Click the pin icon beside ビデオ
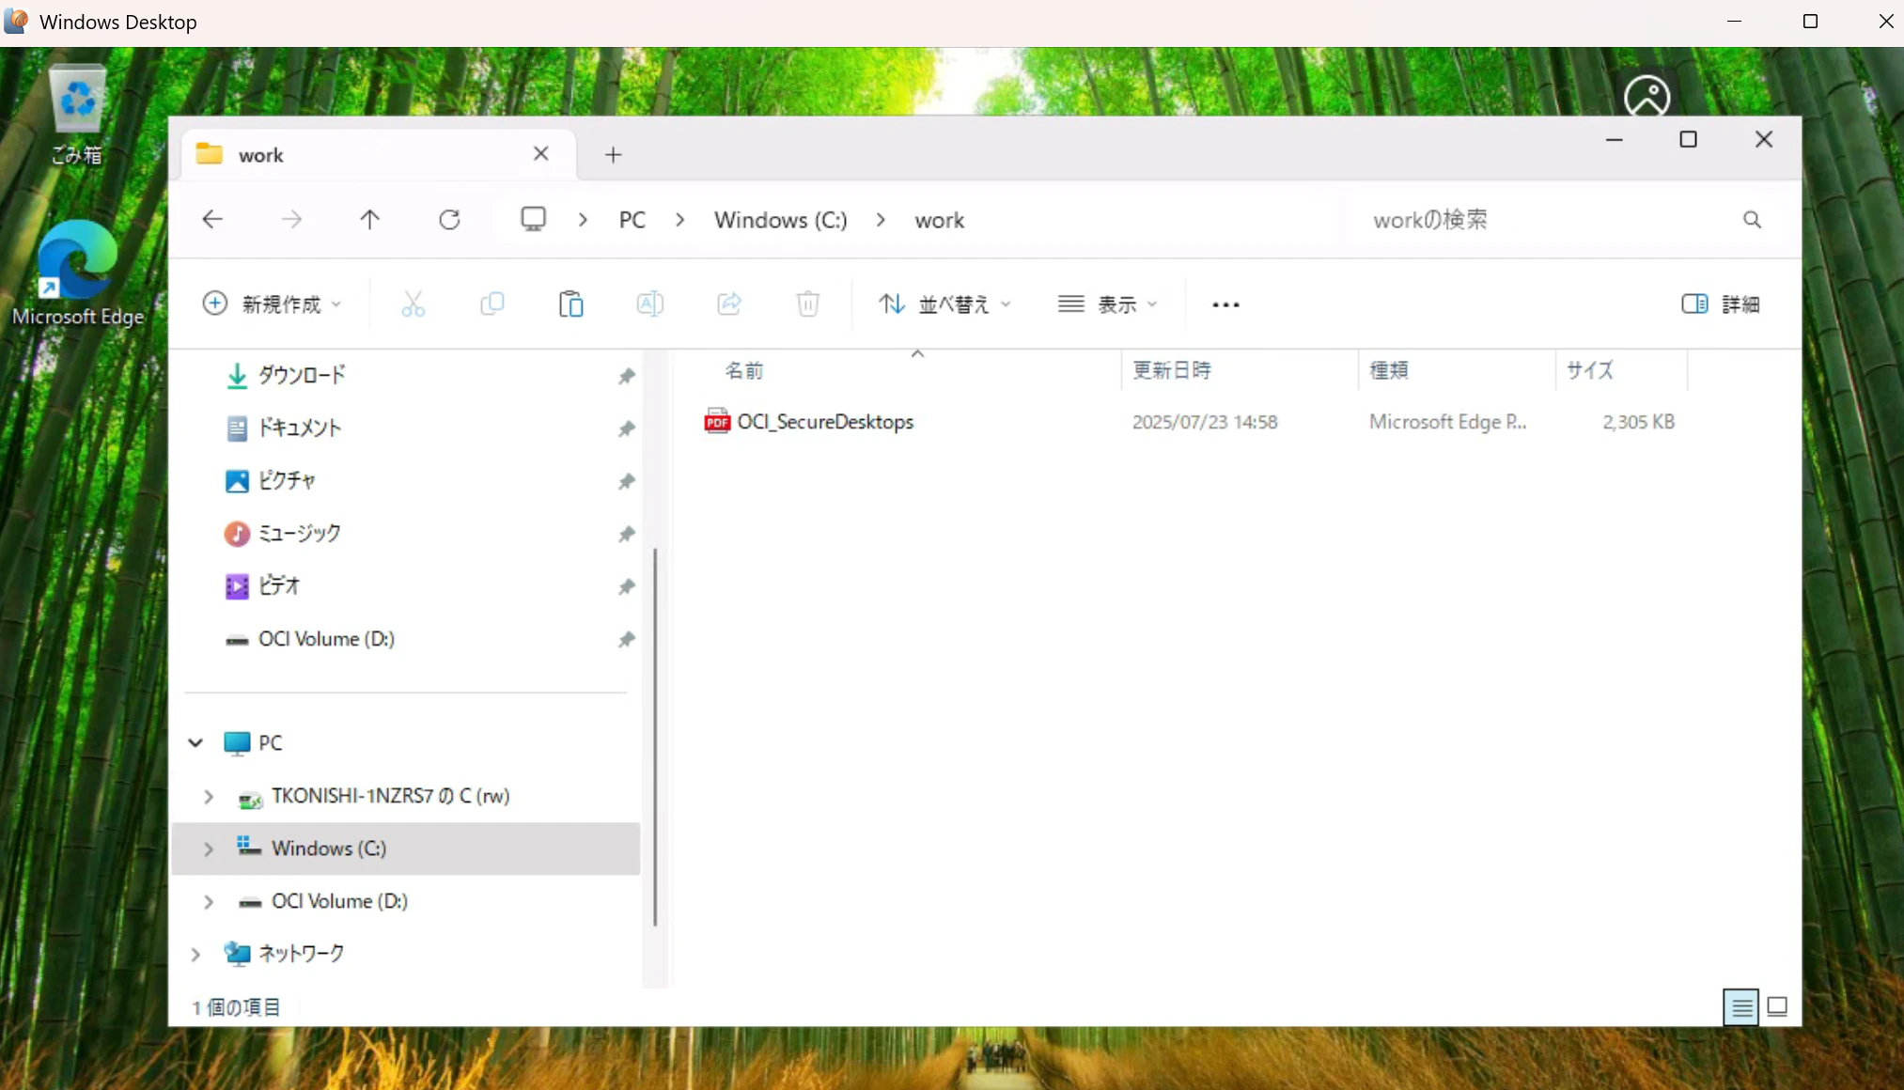The height and width of the screenshot is (1090, 1904). 626,586
